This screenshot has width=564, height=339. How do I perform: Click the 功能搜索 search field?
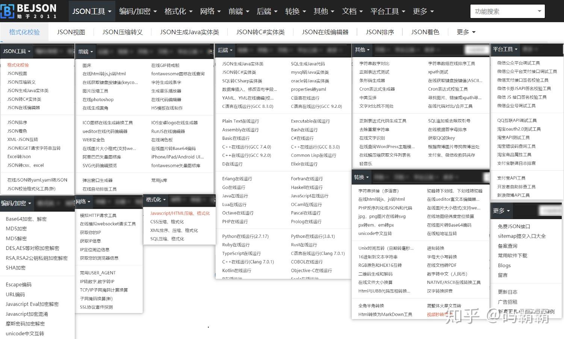507,11
